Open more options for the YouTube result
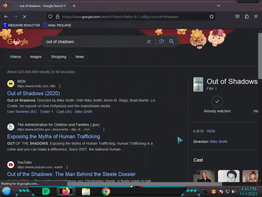Viewport: 262px width, 197px height. coord(67,167)
